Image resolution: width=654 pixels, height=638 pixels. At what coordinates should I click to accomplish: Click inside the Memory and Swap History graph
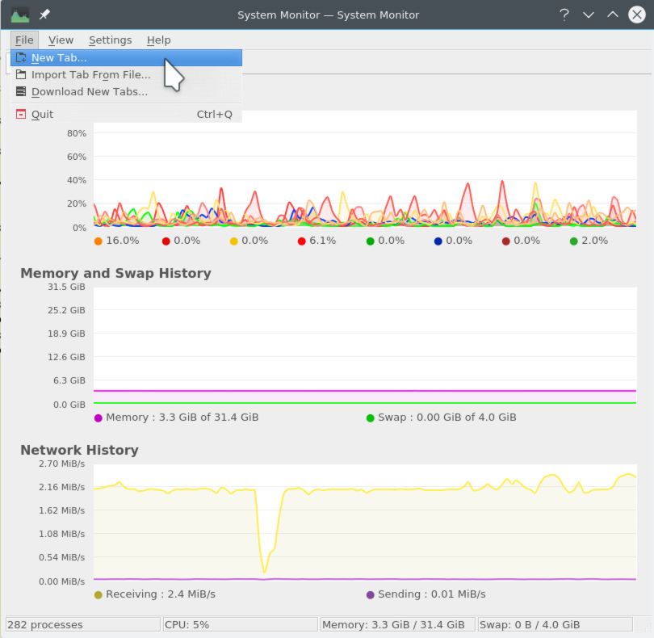tap(365, 346)
